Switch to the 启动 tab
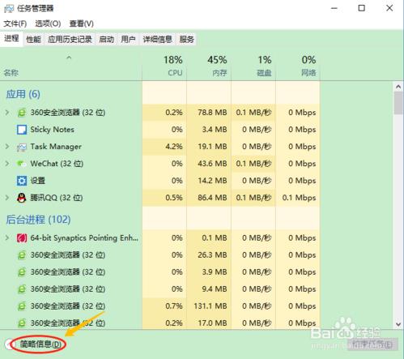404x359 pixels. (x=106, y=40)
